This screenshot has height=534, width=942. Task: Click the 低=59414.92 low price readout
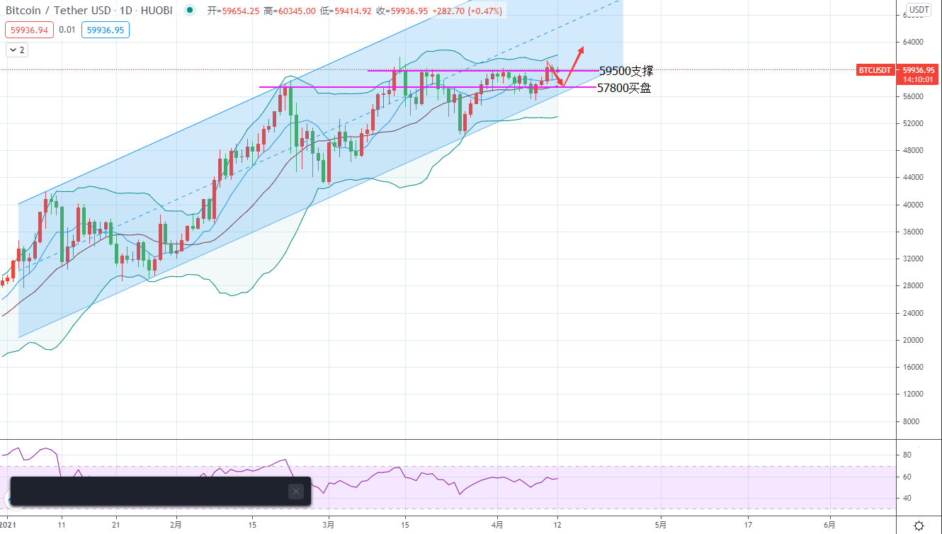point(345,11)
